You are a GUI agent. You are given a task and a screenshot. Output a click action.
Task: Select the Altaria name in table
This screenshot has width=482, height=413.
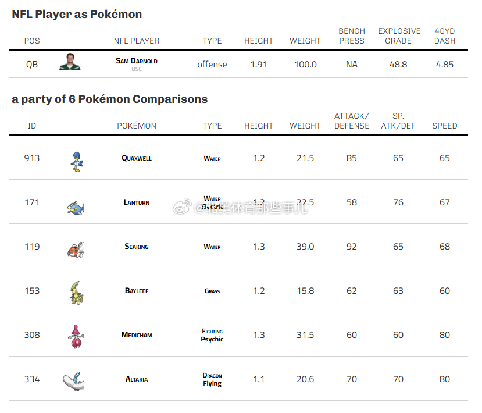pyautogui.click(x=137, y=379)
